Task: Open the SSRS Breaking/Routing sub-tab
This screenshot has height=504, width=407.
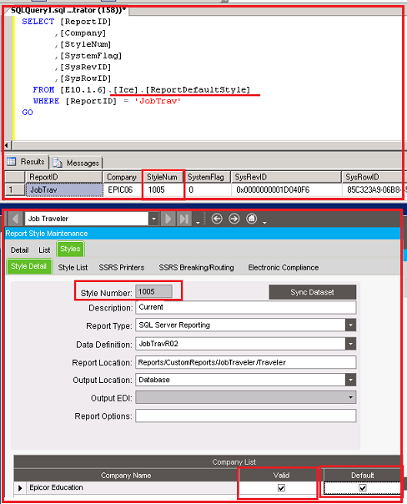Action: [196, 267]
